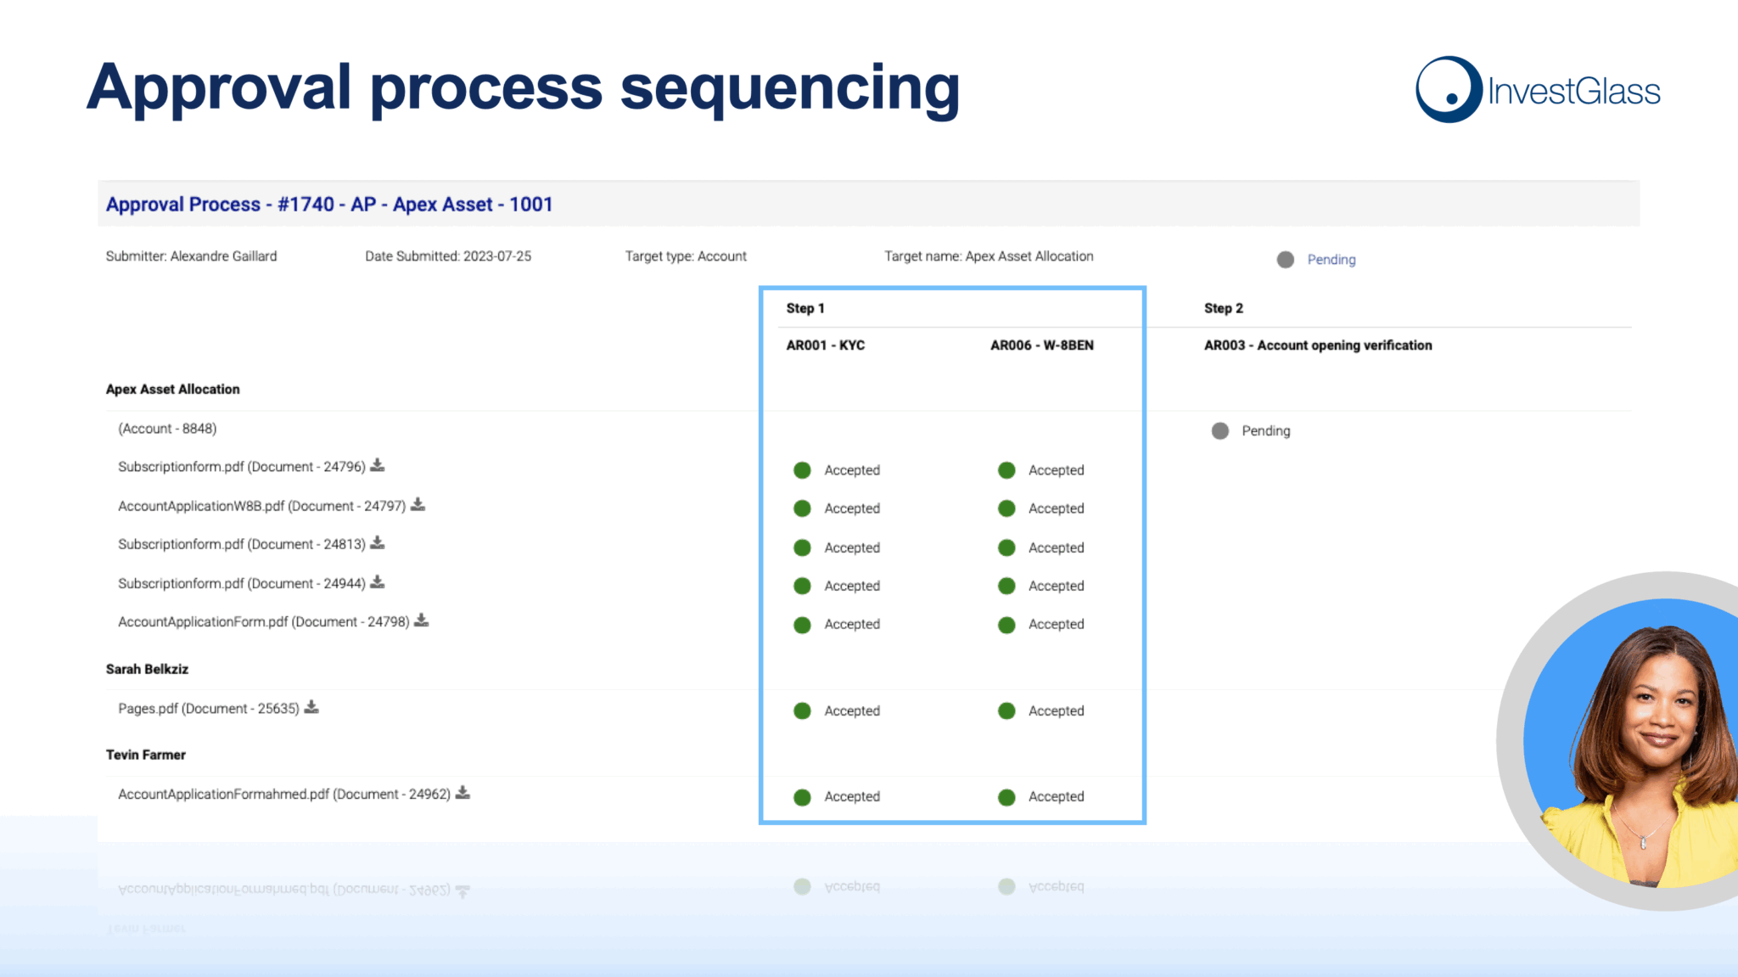Download Subscriptionform.pdf Document 24944
1738x977 pixels.
(x=378, y=581)
